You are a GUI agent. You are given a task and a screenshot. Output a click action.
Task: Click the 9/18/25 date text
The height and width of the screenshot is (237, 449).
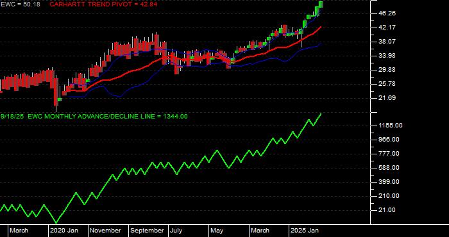click(x=12, y=117)
